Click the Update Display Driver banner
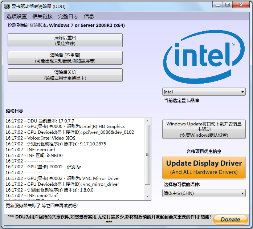Viewport: 253px width, 229px height. (x=204, y=168)
